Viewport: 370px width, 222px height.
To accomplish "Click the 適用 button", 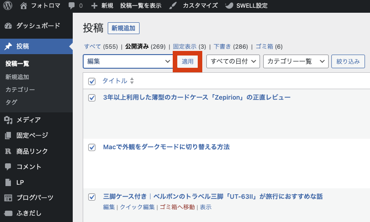I will click(188, 61).
